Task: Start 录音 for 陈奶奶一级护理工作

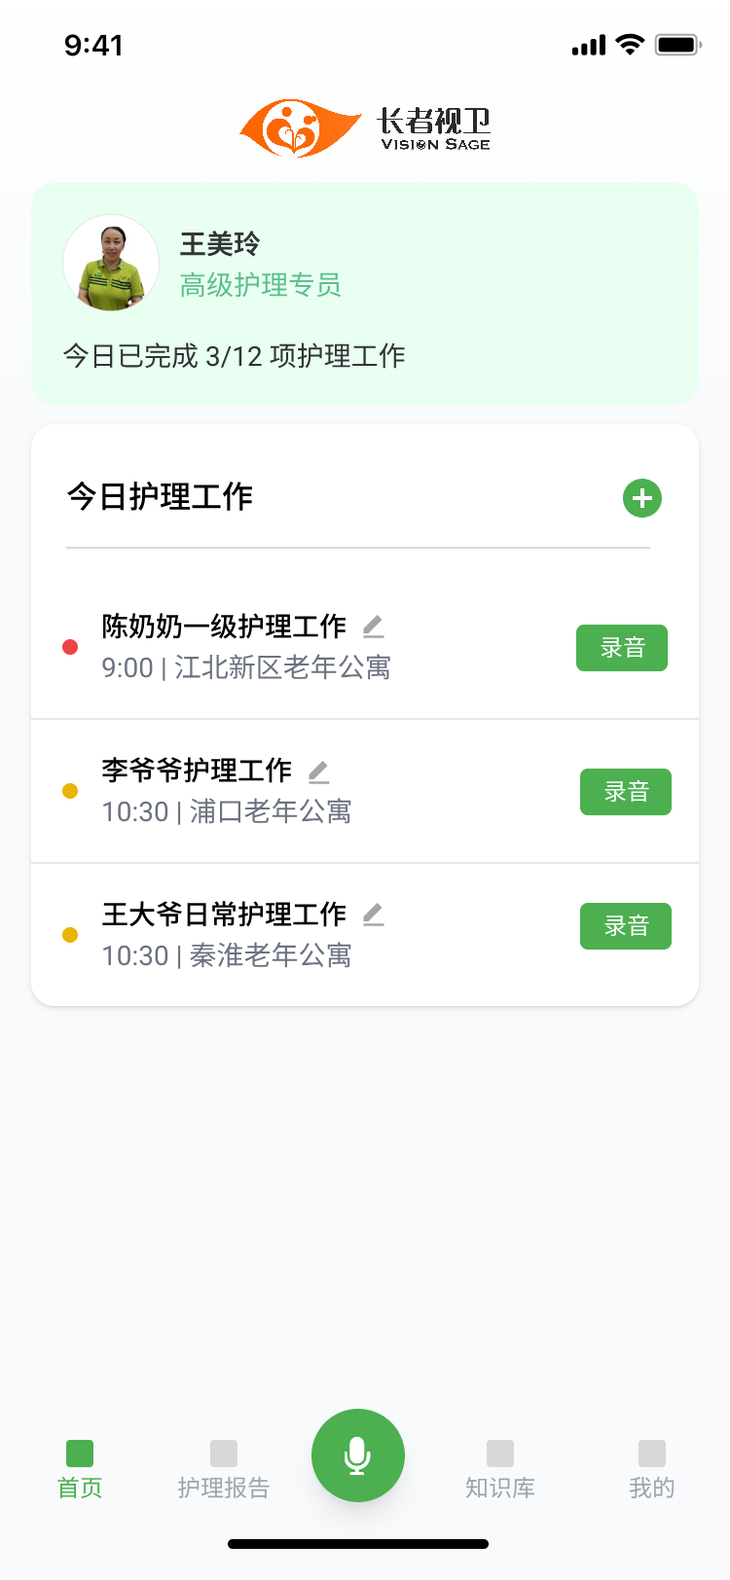Action: pyautogui.click(x=622, y=648)
